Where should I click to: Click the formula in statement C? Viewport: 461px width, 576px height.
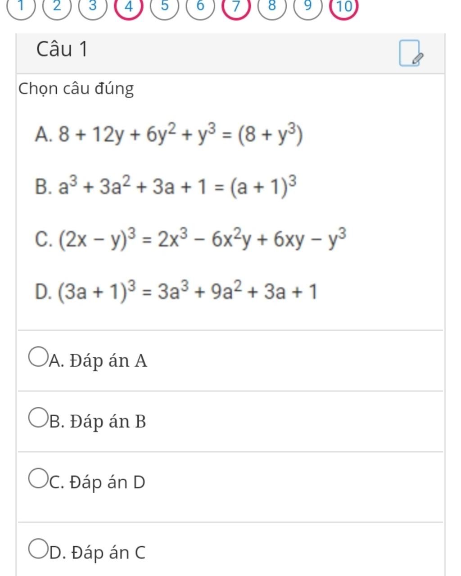point(203,239)
